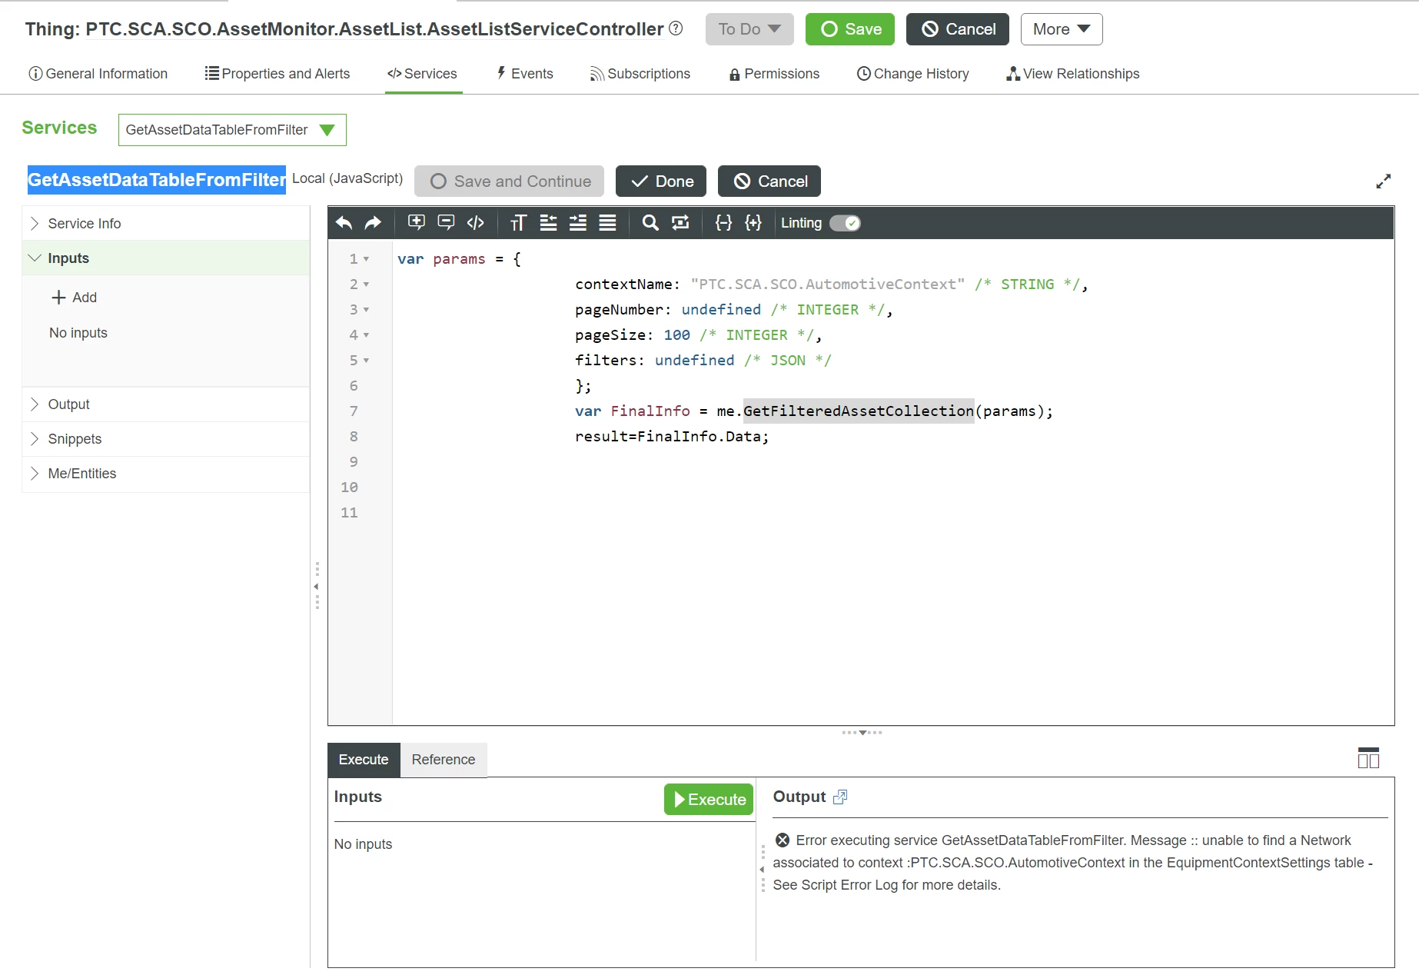Open the Properties and Alerts tab
The image size is (1419, 975).
tap(277, 74)
